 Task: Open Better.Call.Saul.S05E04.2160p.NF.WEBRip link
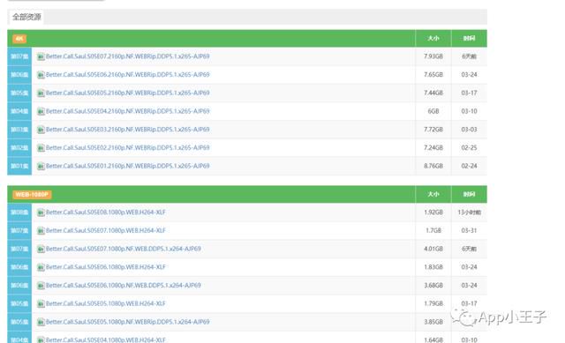point(127,111)
